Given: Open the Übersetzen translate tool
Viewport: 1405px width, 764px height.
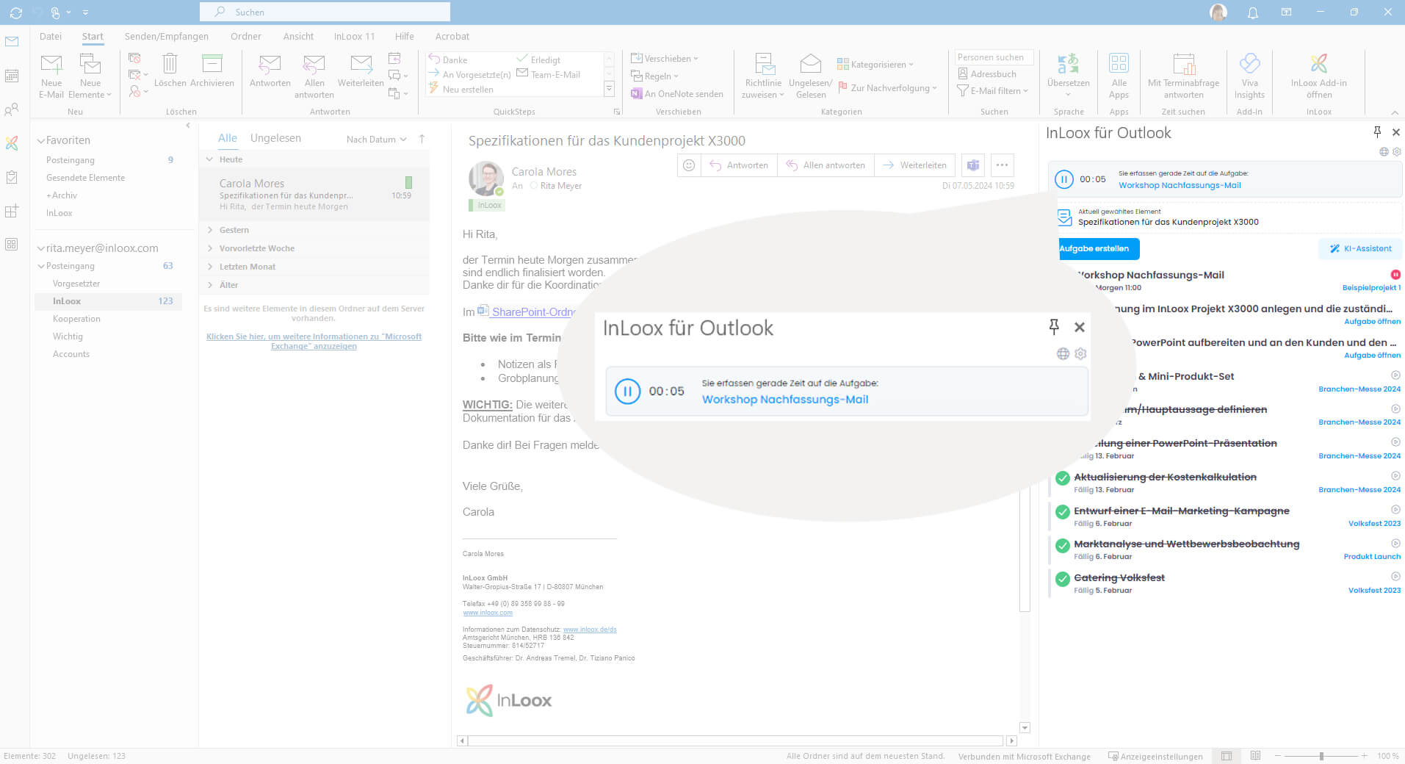Looking at the screenshot, I should coord(1068,76).
